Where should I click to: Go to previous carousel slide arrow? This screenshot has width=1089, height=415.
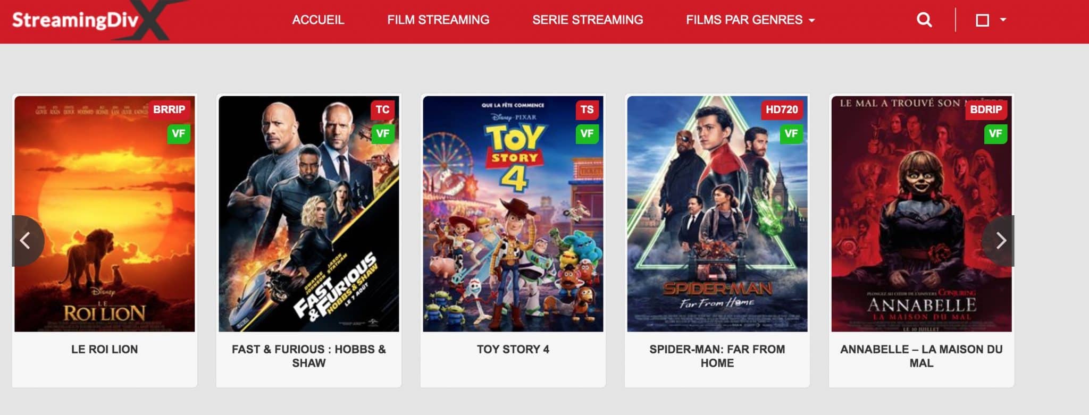pyautogui.click(x=26, y=241)
